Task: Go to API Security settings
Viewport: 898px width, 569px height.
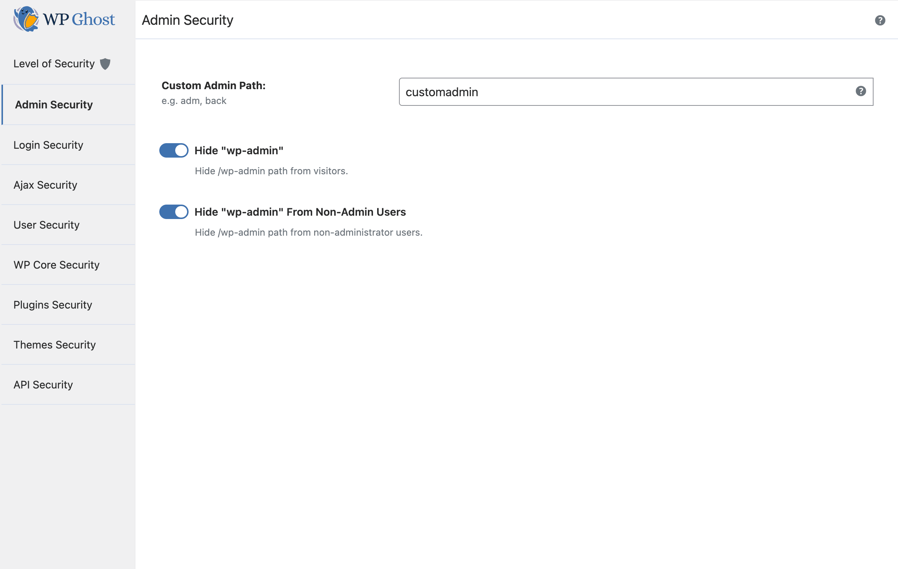Action: click(x=43, y=385)
